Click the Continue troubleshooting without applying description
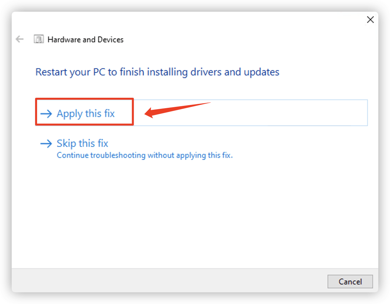The height and width of the screenshot is (304, 390). 145,155
